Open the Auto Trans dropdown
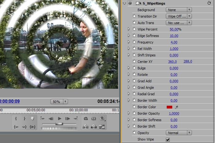215x143 pixels. 179,23
